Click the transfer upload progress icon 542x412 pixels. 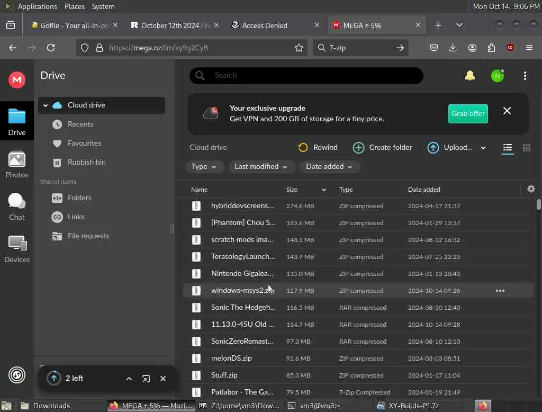coord(54,378)
